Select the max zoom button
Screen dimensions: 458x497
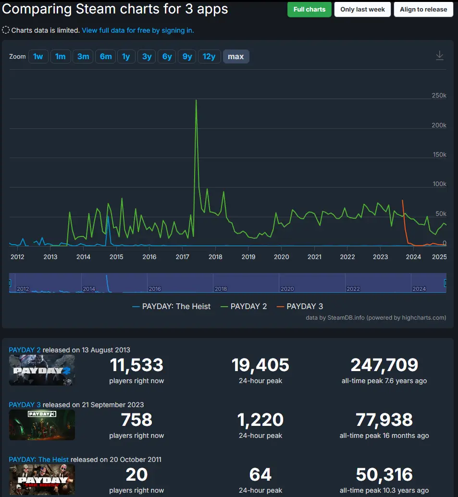click(x=235, y=56)
